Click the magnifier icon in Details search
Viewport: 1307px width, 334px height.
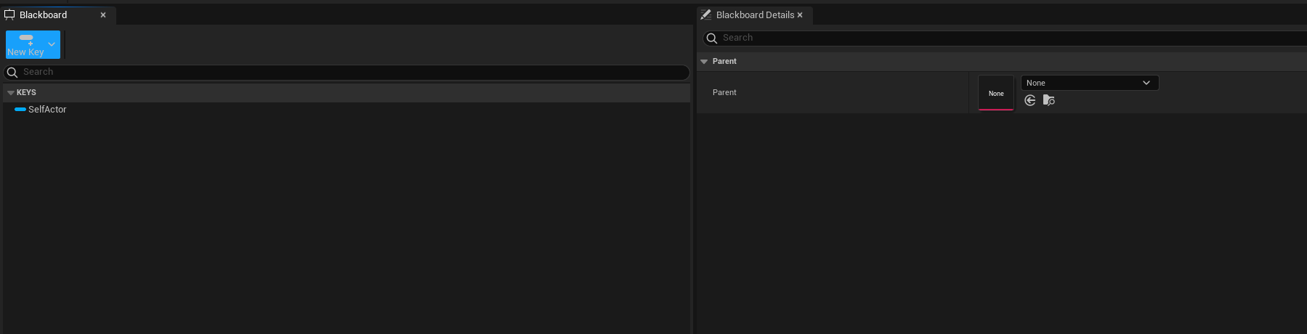(712, 38)
